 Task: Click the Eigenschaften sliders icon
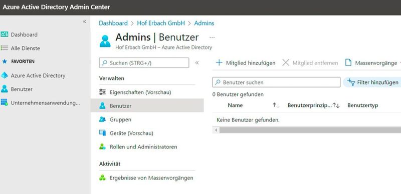102,92
